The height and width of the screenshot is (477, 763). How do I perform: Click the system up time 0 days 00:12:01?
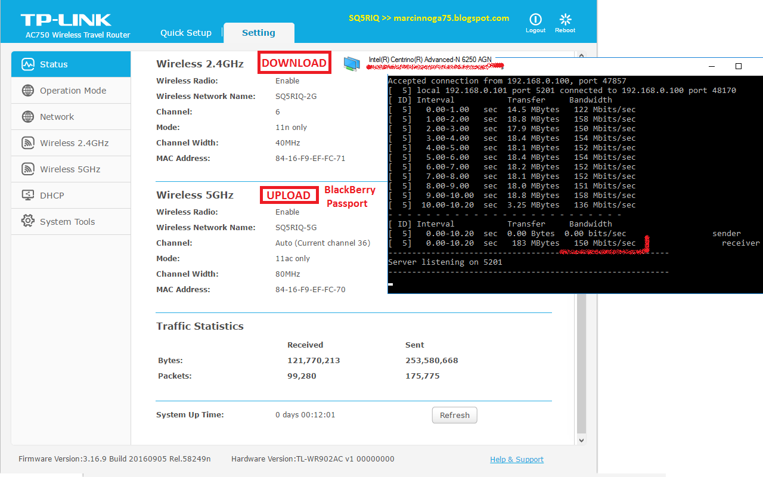(x=305, y=414)
